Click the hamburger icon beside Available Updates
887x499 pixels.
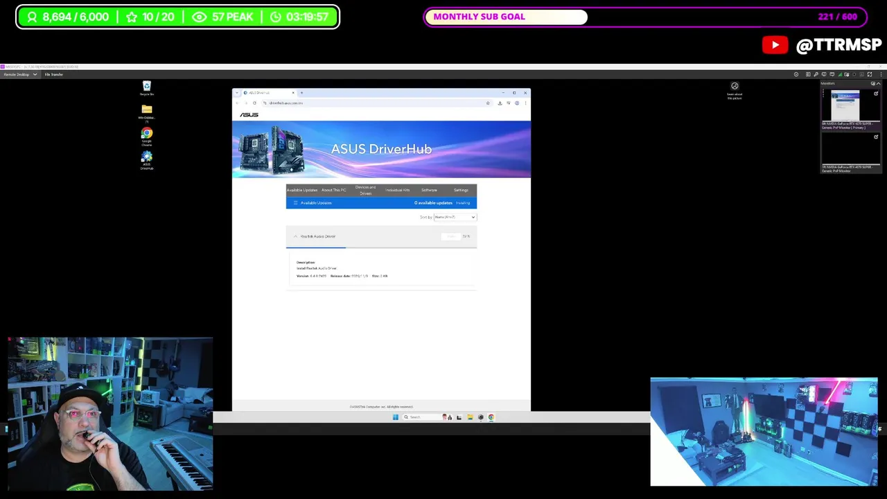295,202
